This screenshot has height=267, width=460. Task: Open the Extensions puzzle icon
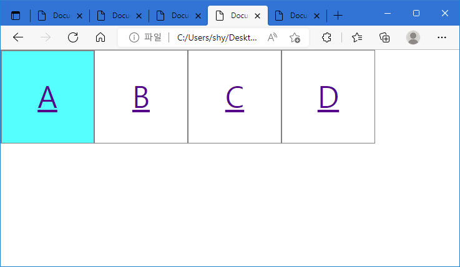326,37
